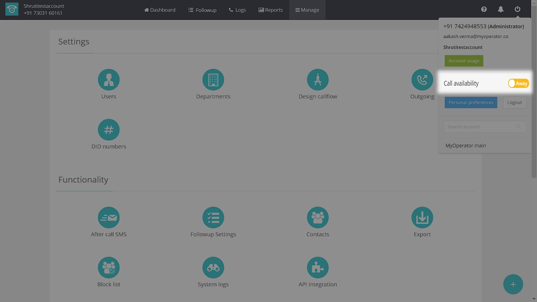537x302 pixels.
Task: Open the help question mark icon
Action: 484,9
